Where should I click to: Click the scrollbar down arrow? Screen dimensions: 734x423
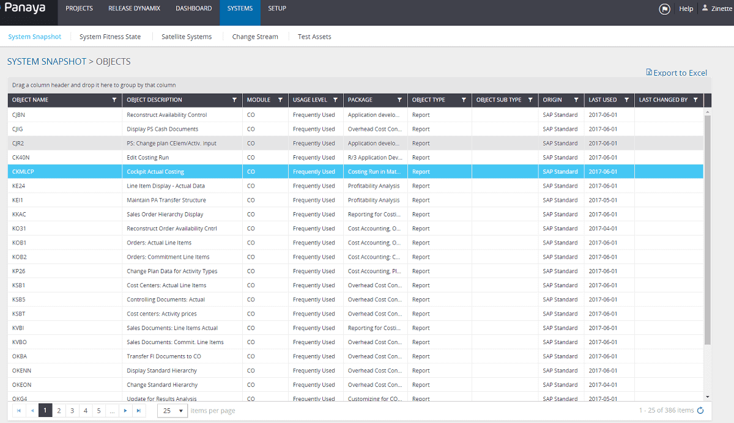708,397
